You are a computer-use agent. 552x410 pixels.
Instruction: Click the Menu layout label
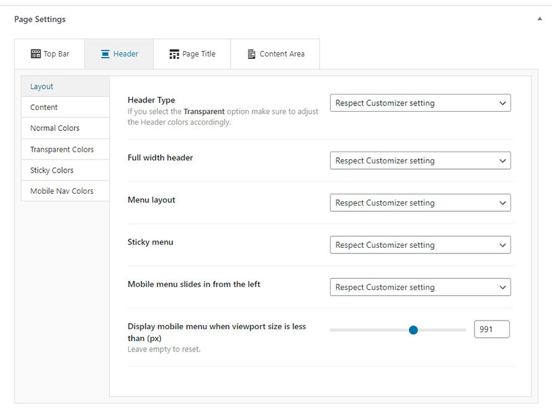151,200
